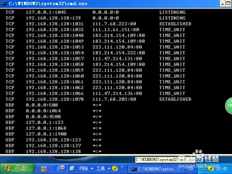Image resolution: width=232 pixels, height=174 pixels.
Task: Minimize the cmd.exe window
Action: pyautogui.click(x=222, y=4)
